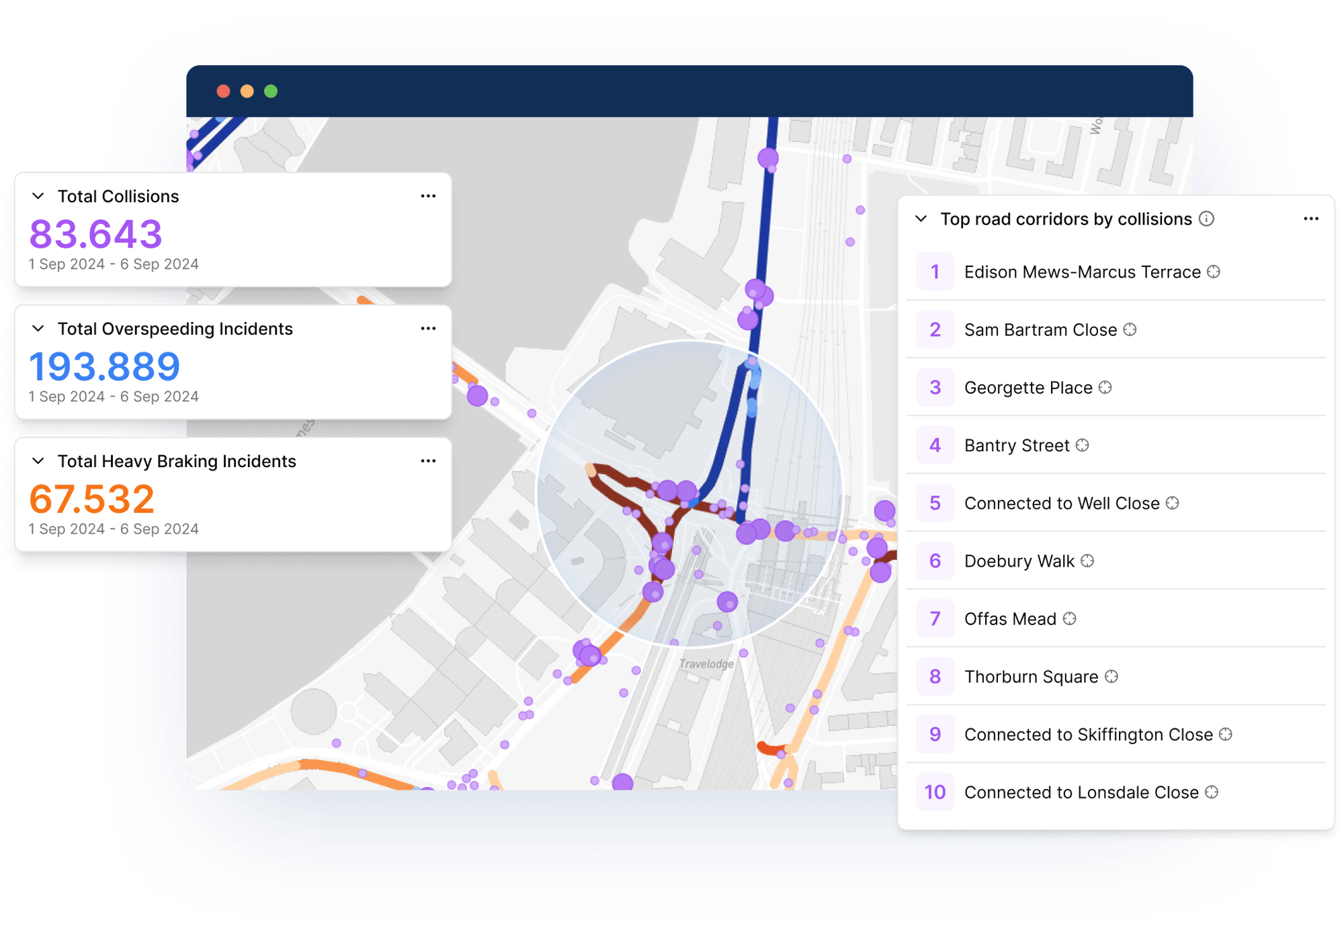The width and height of the screenshot is (1344, 935).
Task: Locate Connected to Skiffington Close on map
Action: tap(1226, 735)
